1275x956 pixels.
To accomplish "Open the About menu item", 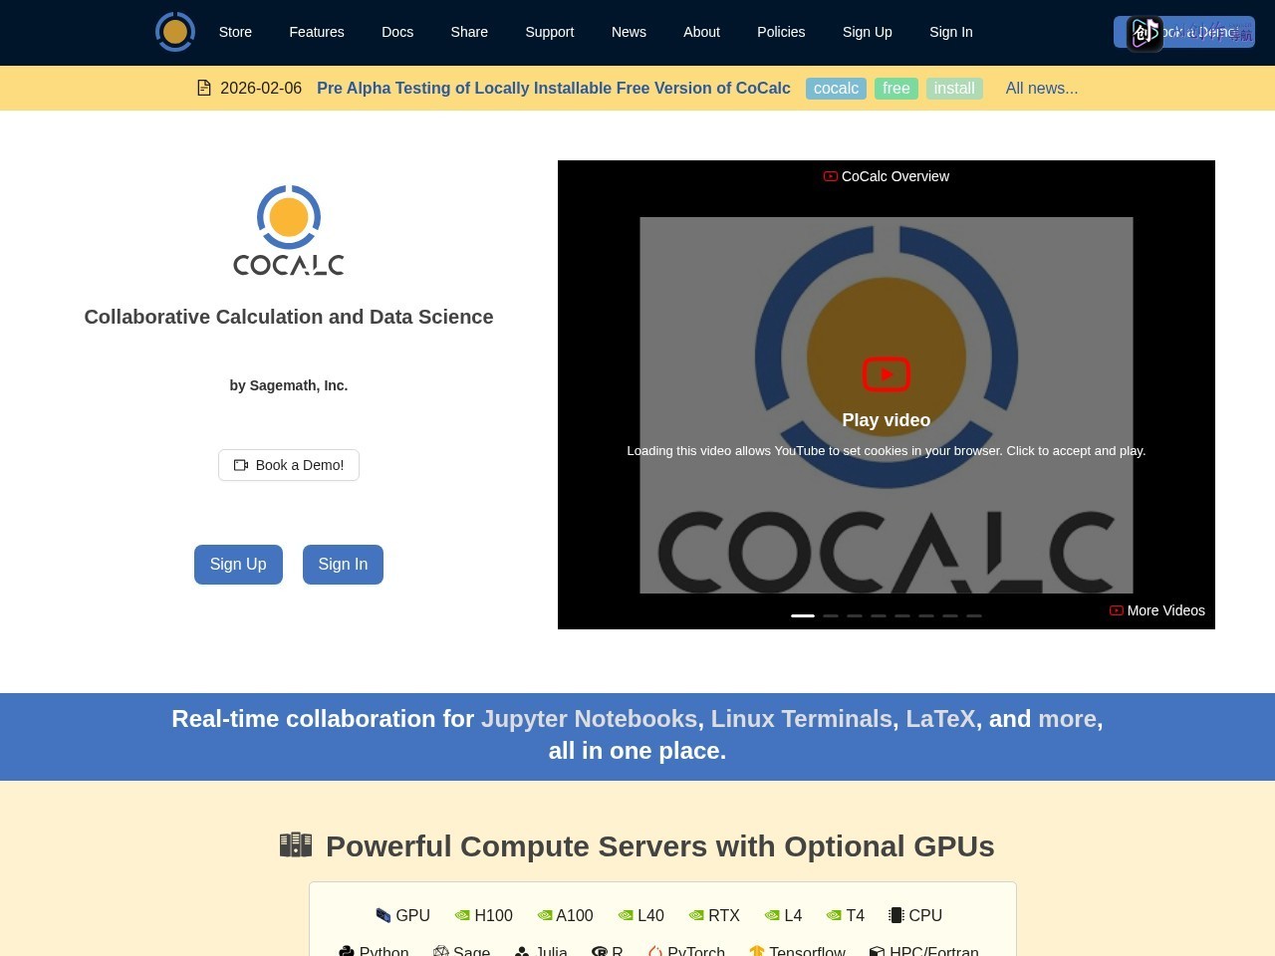I will (x=701, y=32).
